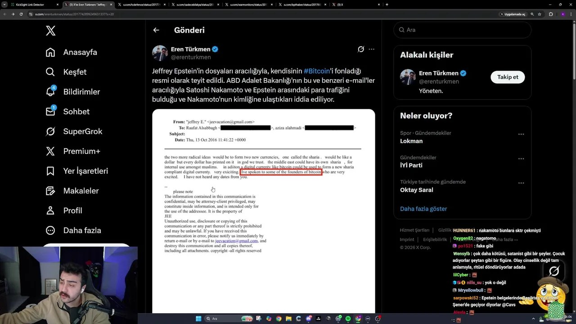
Task: Open Imprint footer link
Action: pyautogui.click(x=407, y=239)
